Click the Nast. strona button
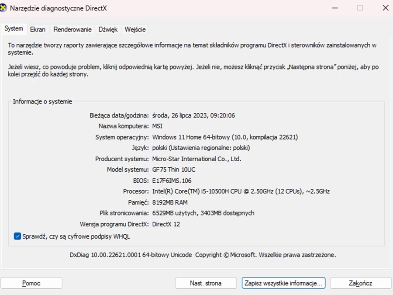 click(206, 283)
